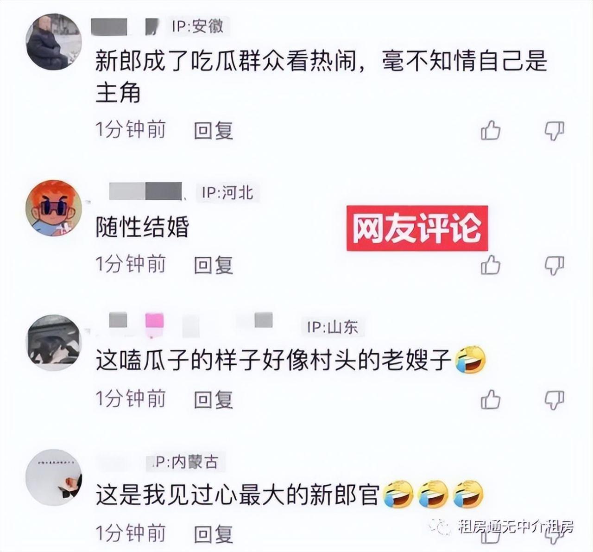
Task: Dislike the '随性结婚' comment
Action: (x=554, y=266)
